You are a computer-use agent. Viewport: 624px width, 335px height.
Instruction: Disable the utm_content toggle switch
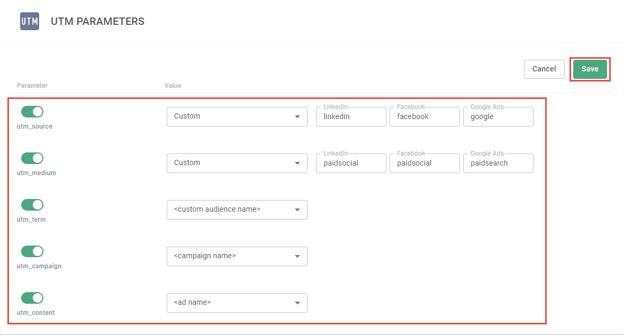pos(32,298)
